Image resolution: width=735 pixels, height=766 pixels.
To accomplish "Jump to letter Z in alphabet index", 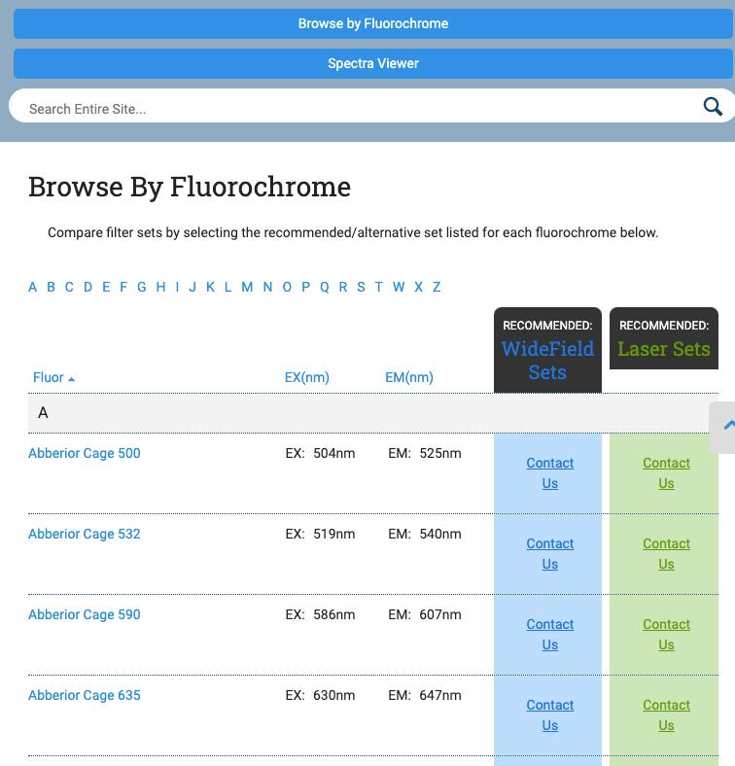I will click(437, 287).
